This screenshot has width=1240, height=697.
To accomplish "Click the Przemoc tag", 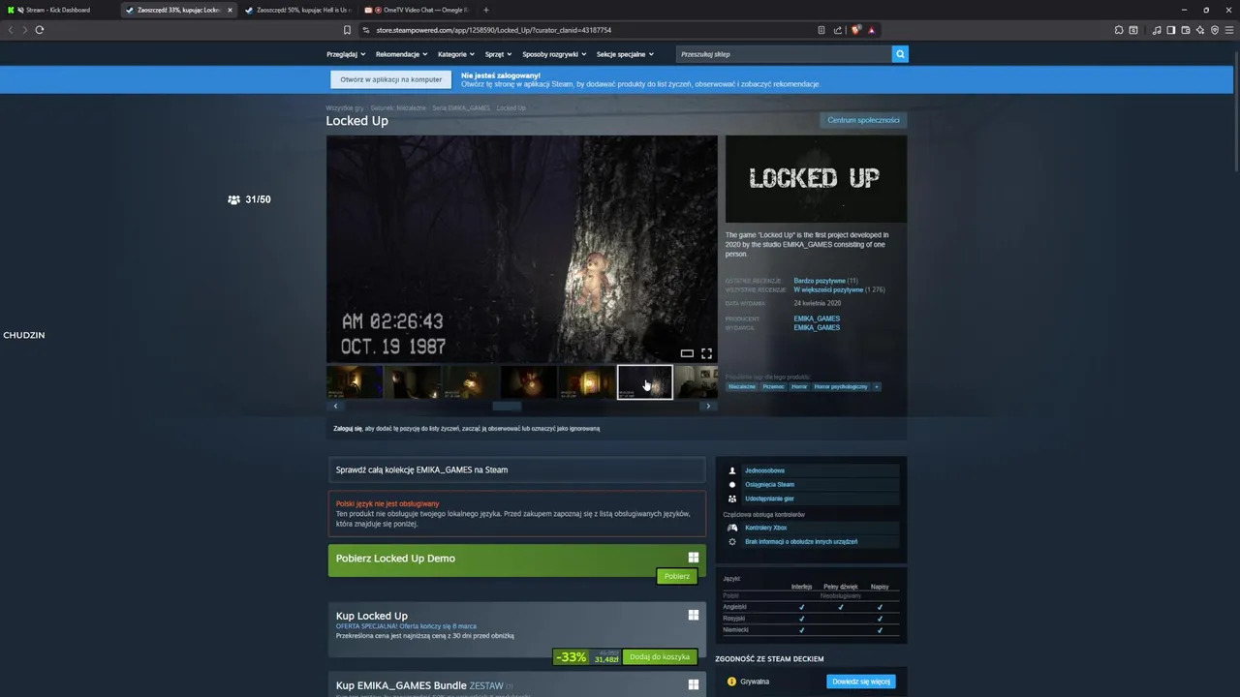I will (x=773, y=386).
